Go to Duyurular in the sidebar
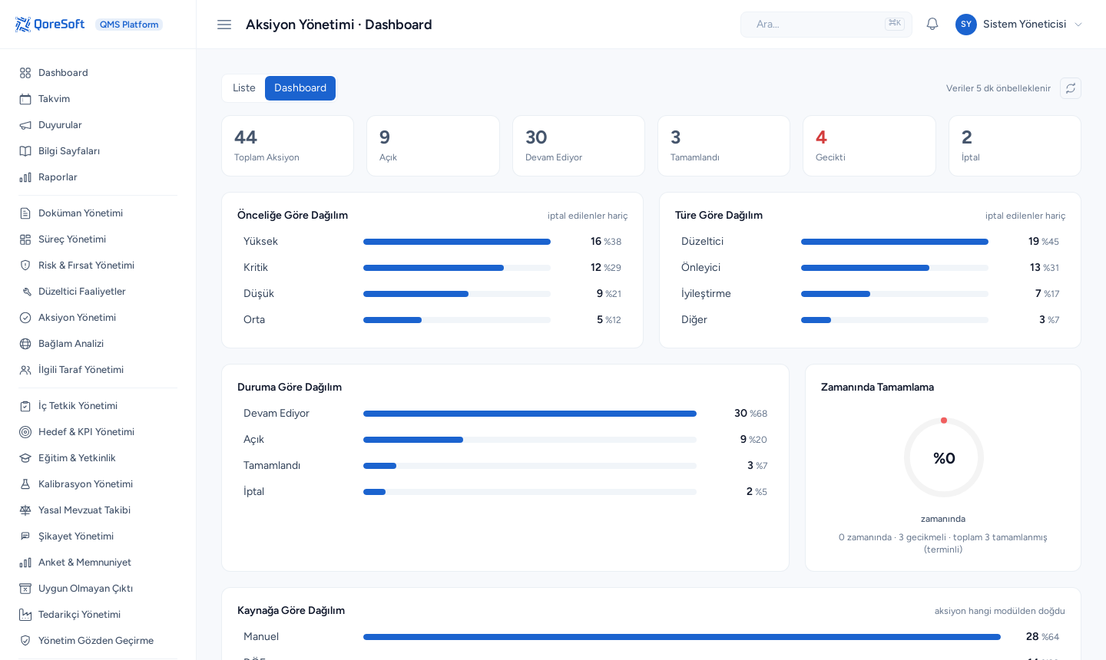 point(98,125)
